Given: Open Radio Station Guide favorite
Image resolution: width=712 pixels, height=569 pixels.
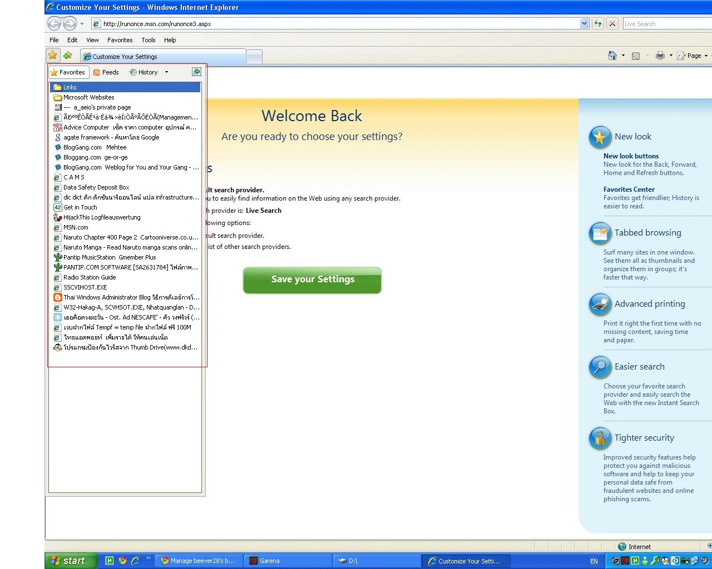Looking at the screenshot, I should click(x=125, y=277).
